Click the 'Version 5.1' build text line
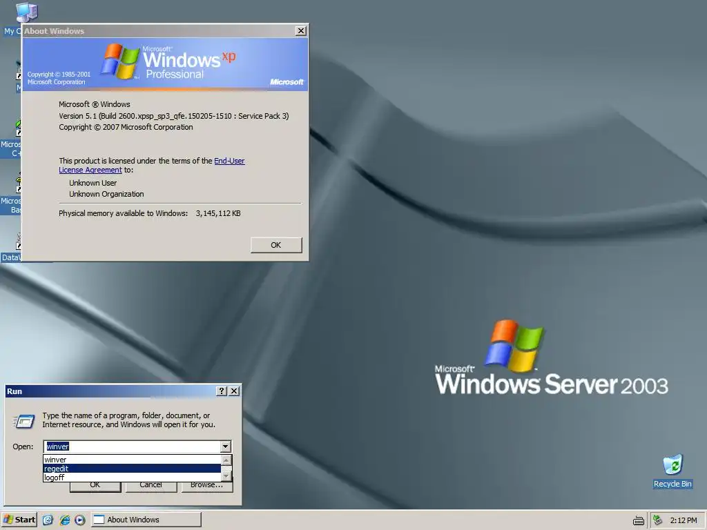The image size is (707, 530). point(173,116)
